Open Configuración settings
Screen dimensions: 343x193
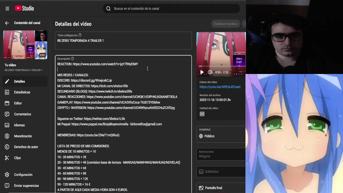25,175
